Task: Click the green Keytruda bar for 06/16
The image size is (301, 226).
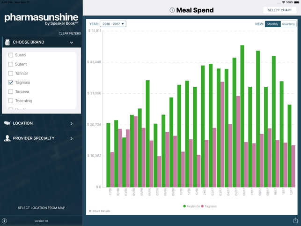Action: point(147,134)
